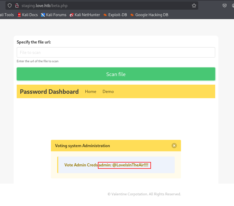This screenshot has width=234, height=206.
Task: Close the Voting system Administration message
Action: (x=174, y=146)
